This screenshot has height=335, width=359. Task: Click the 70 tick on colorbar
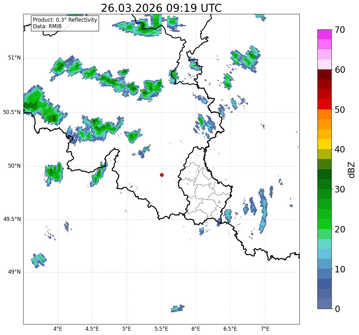tap(339, 30)
